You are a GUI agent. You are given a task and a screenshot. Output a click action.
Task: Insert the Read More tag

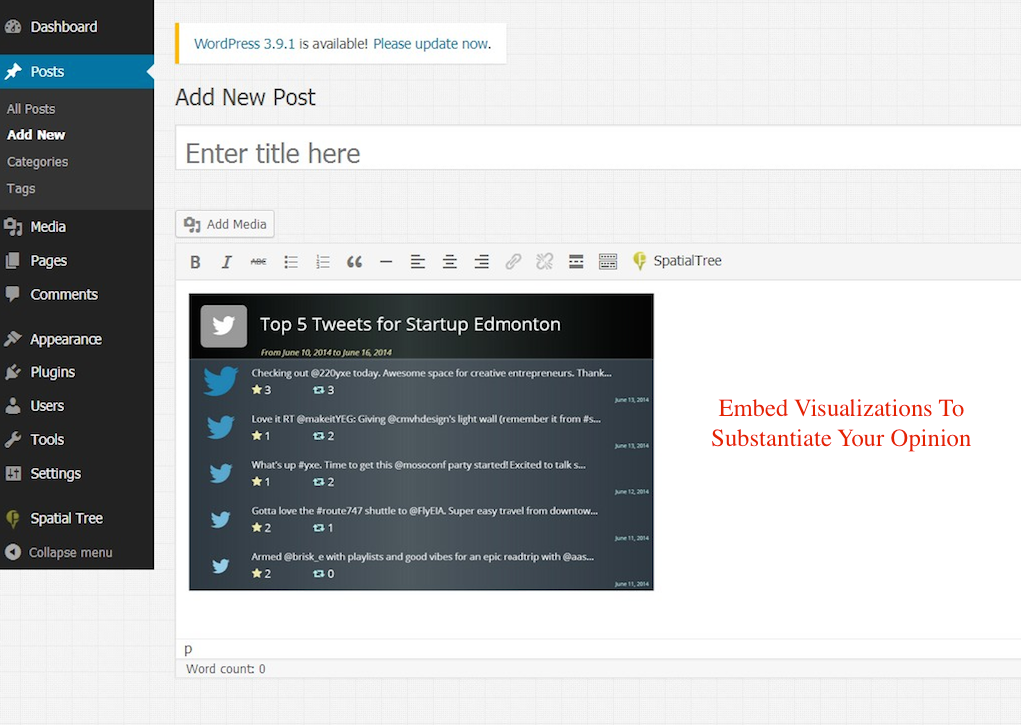(x=576, y=262)
